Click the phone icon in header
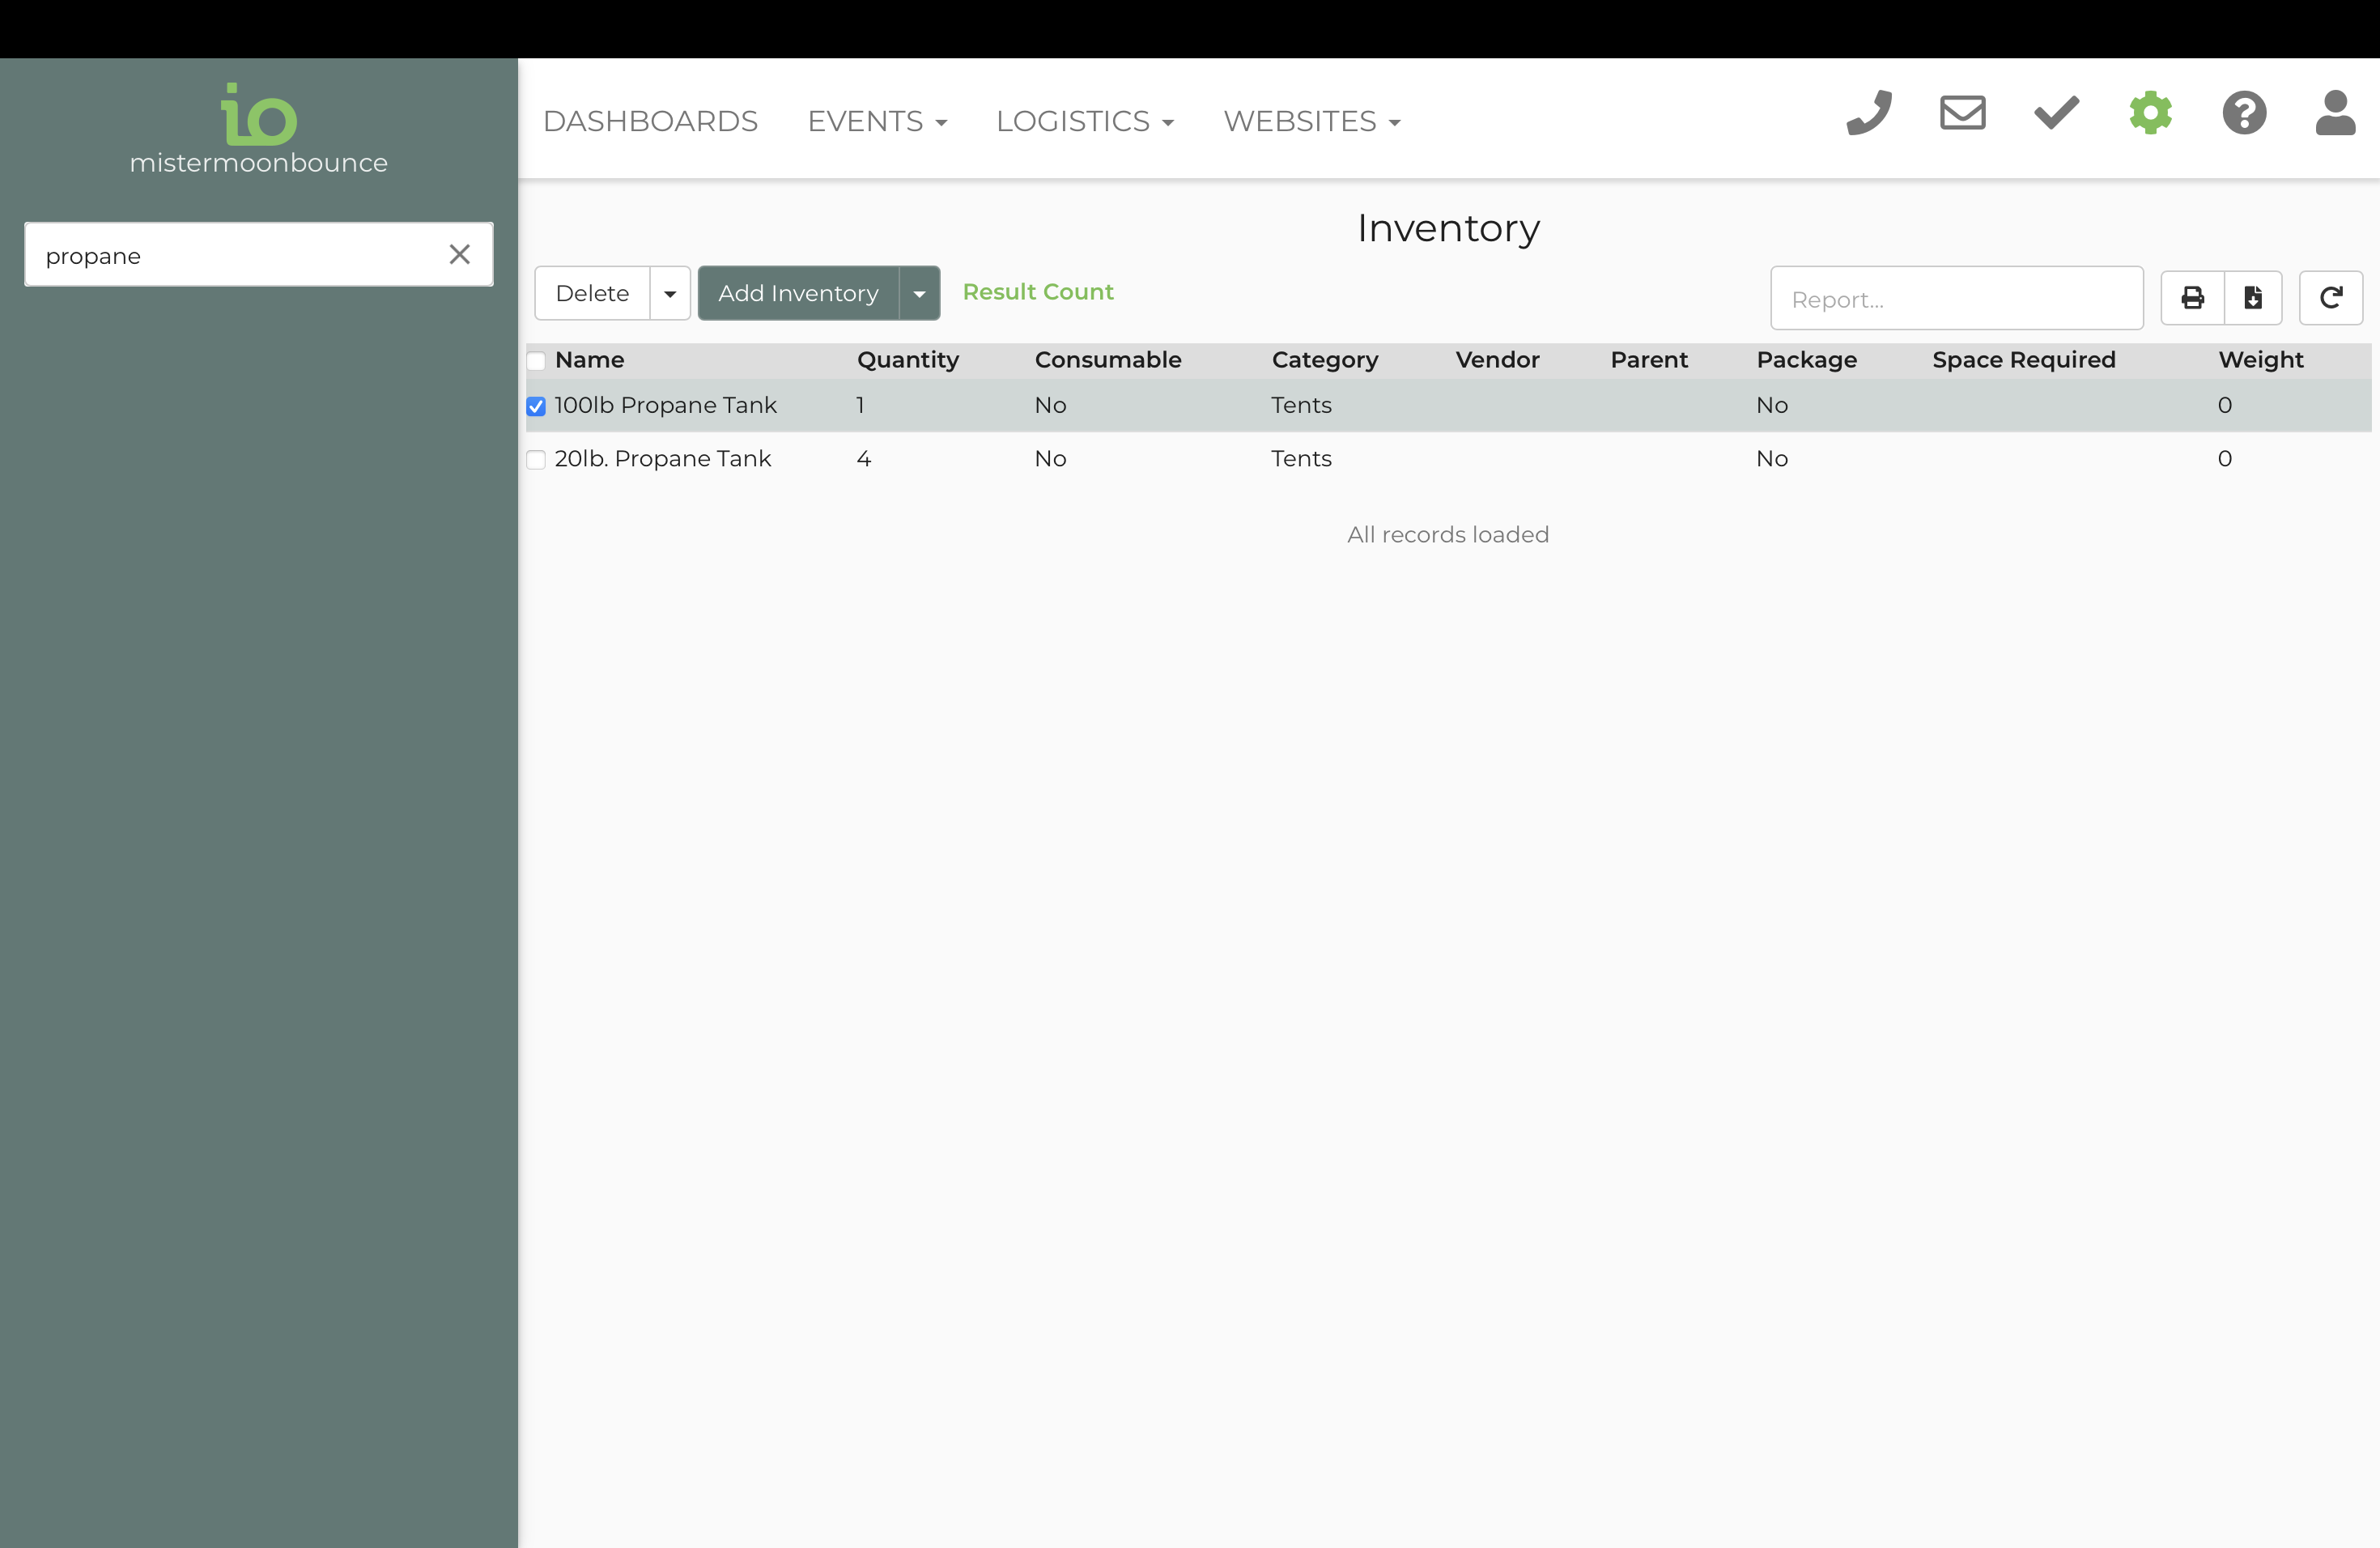This screenshot has width=2380, height=1548. tap(1869, 113)
